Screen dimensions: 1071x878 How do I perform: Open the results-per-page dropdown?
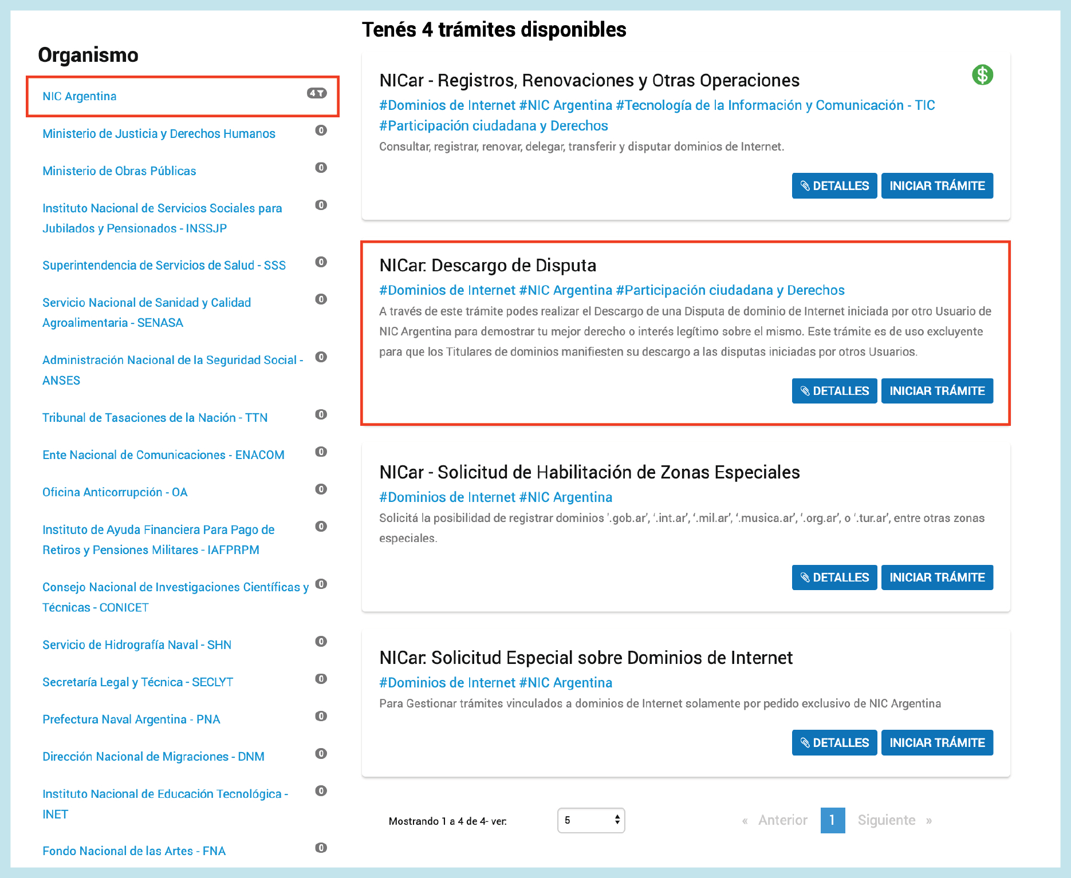(x=590, y=820)
